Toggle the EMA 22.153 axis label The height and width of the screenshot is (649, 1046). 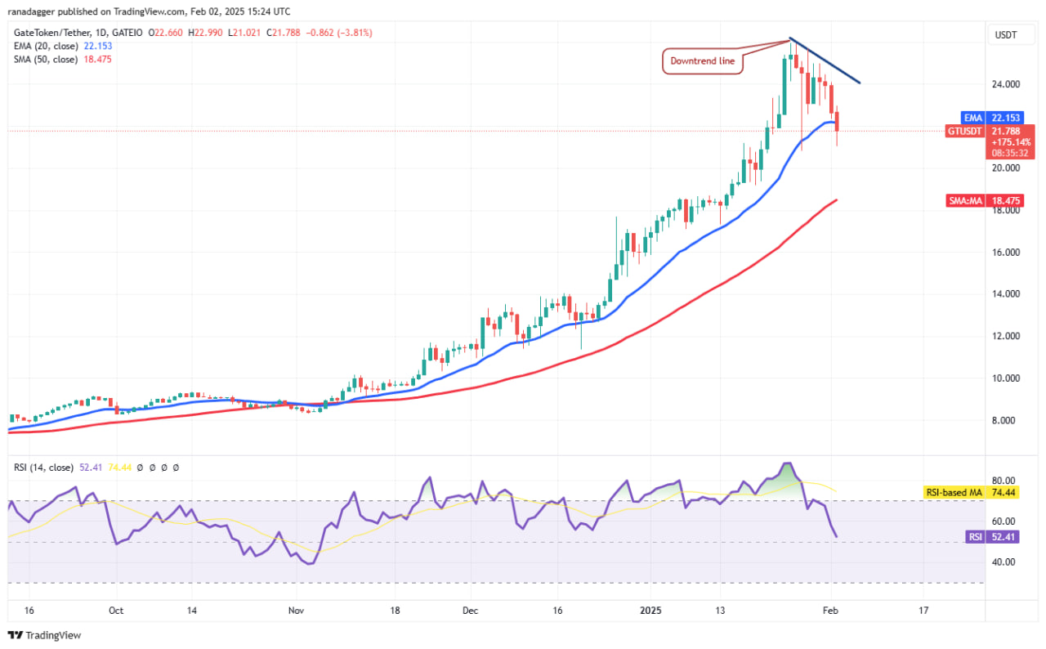point(993,118)
